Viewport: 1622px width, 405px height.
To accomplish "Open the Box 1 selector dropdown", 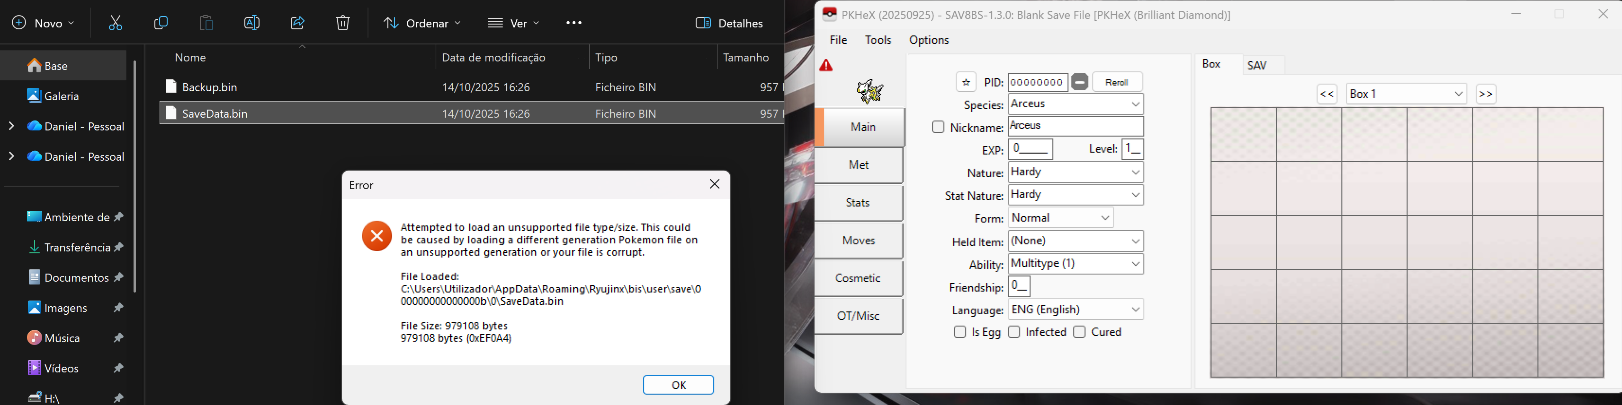I will (1406, 94).
